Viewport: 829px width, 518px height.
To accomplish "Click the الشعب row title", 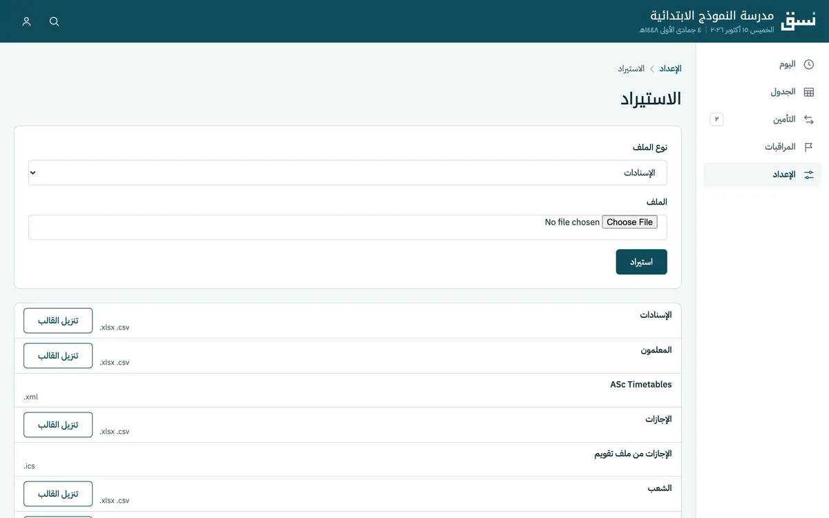I will tap(660, 488).
